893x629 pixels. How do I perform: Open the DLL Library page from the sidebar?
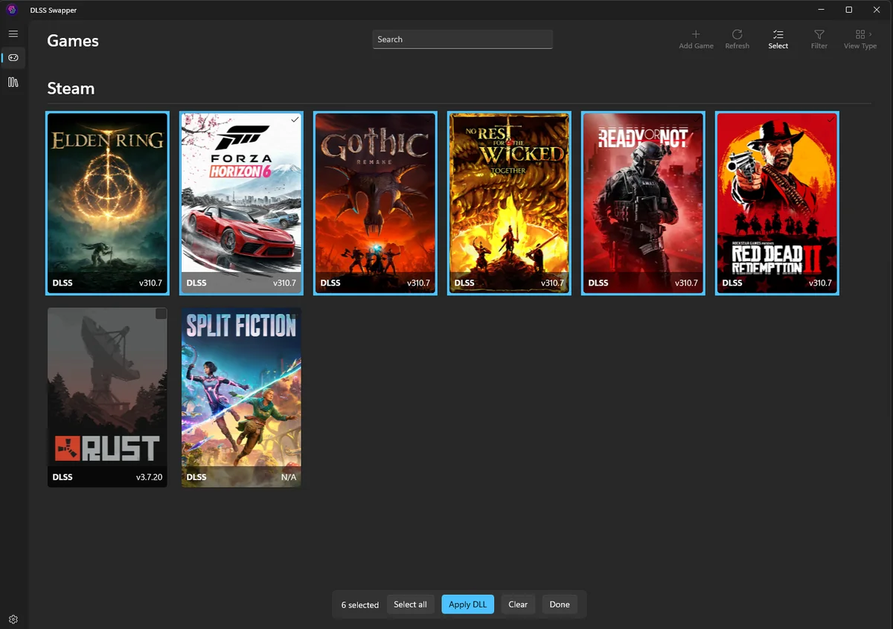tap(13, 82)
